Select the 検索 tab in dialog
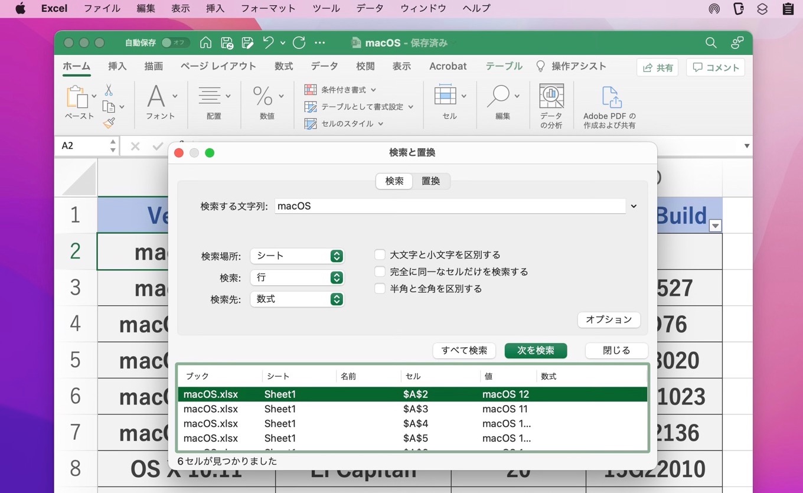Screen dimensions: 803x493 point(394,181)
